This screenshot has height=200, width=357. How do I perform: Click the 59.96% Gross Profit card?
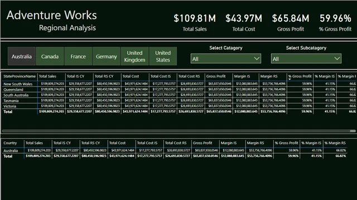(335, 23)
